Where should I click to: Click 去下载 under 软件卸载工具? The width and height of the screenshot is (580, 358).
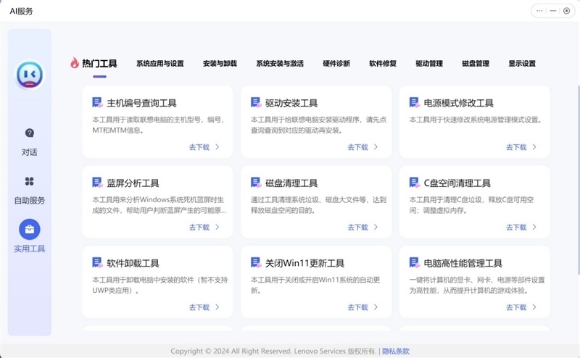click(x=199, y=307)
